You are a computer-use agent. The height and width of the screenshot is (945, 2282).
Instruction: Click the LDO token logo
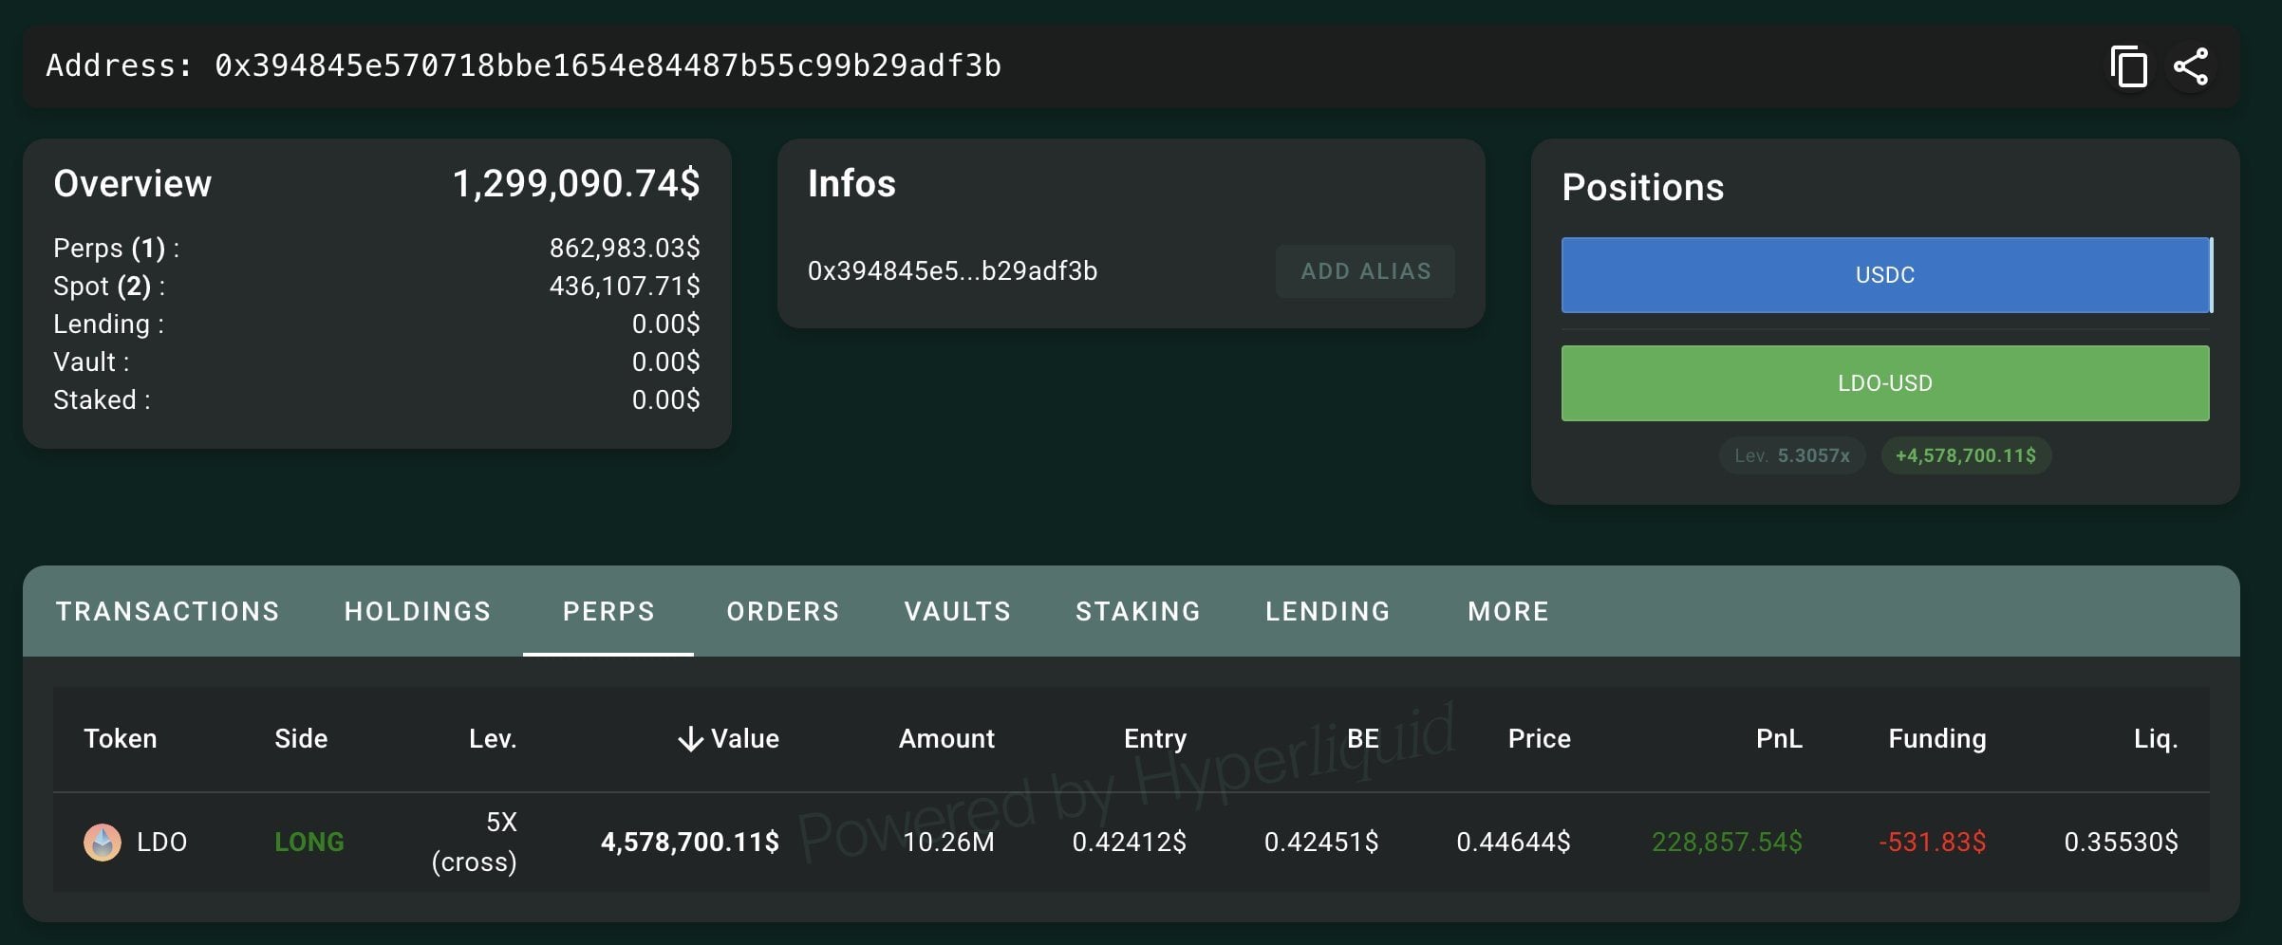104,842
